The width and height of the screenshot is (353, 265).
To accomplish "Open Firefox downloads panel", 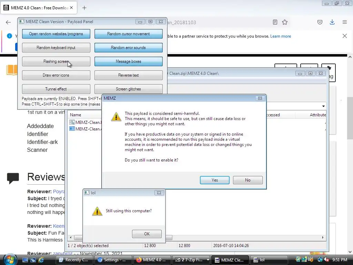I will pyautogui.click(x=332, y=22).
